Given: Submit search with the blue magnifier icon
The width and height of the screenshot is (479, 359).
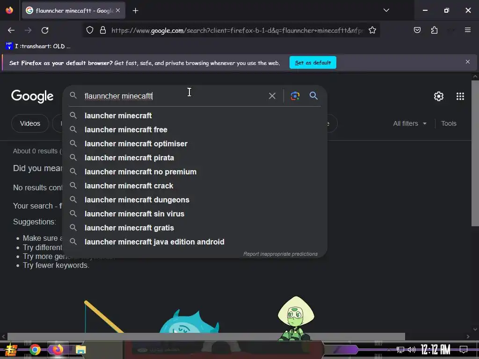Looking at the screenshot, I should [x=313, y=95].
